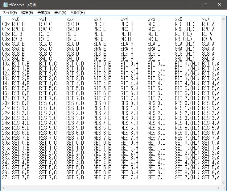Click the horizontal scrollbar right arrow

point(218,188)
